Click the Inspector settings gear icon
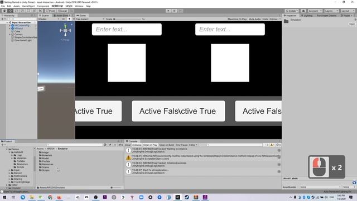Image resolution: width=357 pixels, height=201 pixels. [x=355, y=20]
